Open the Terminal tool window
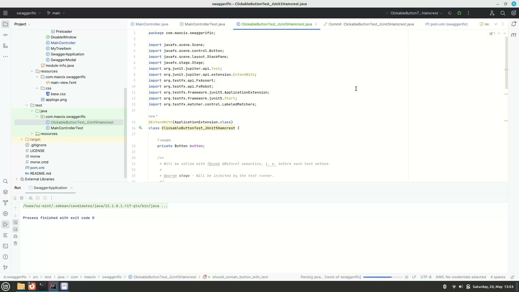The height and width of the screenshot is (292, 519). tap(5, 246)
